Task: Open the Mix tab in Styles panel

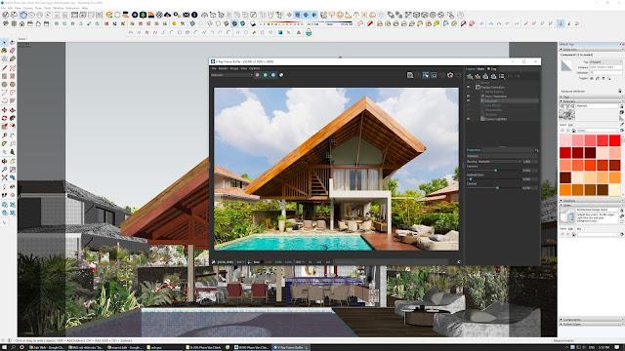Action: coord(579,229)
